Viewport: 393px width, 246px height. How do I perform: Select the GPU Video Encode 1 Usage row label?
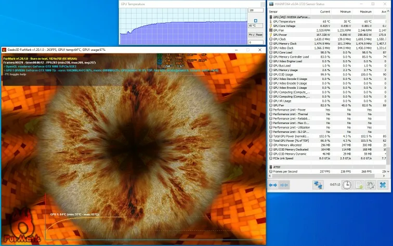tap(290, 88)
